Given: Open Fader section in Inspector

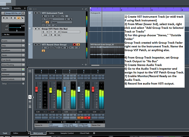Looking at the screenshot, I should pyautogui.click(x=12, y=70).
